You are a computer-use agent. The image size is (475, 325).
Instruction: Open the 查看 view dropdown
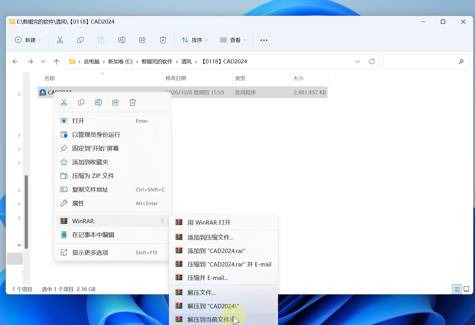point(233,40)
